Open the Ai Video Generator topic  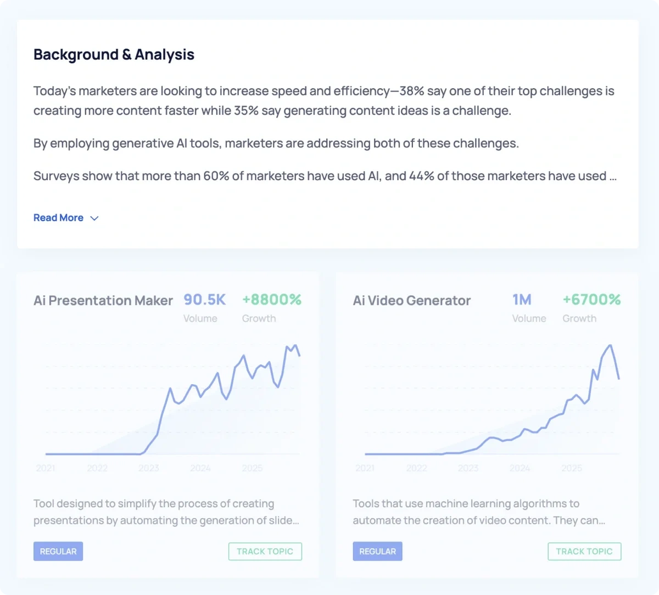click(x=411, y=300)
